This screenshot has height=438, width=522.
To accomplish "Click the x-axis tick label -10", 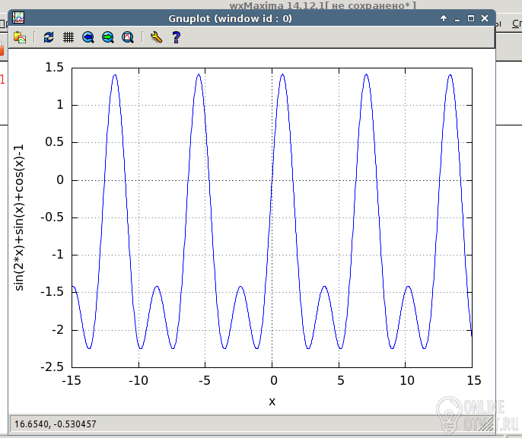I will [x=138, y=380].
